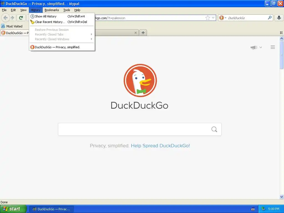Follow the Help Spread DuckDuckGo! link
The height and width of the screenshot is (213, 284).
[160, 146]
